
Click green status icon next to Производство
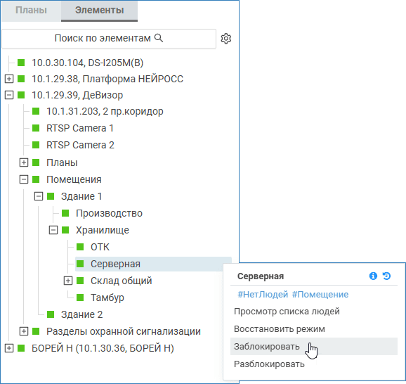click(x=65, y=213)
